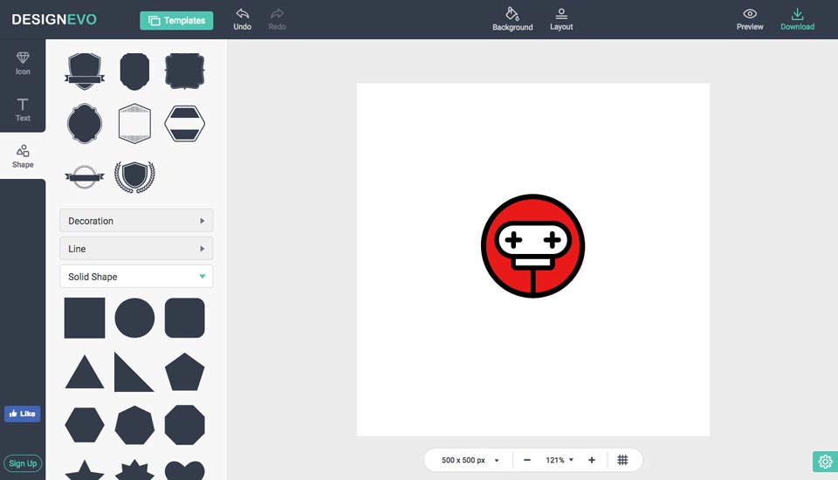Add the pentagon shape

(x=184, y=372)
